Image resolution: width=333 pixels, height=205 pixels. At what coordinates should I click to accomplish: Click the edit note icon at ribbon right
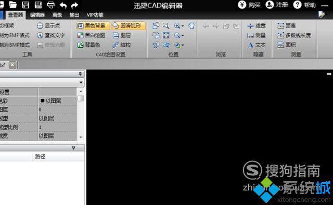[x=322, y=15]
